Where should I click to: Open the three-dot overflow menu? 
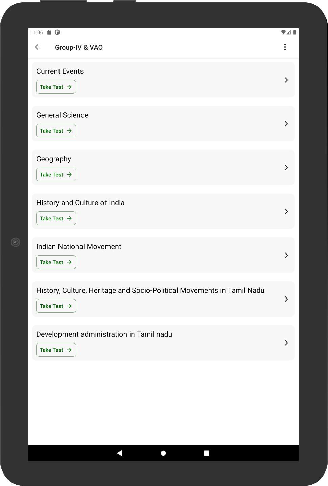click(x=285, y=47)
